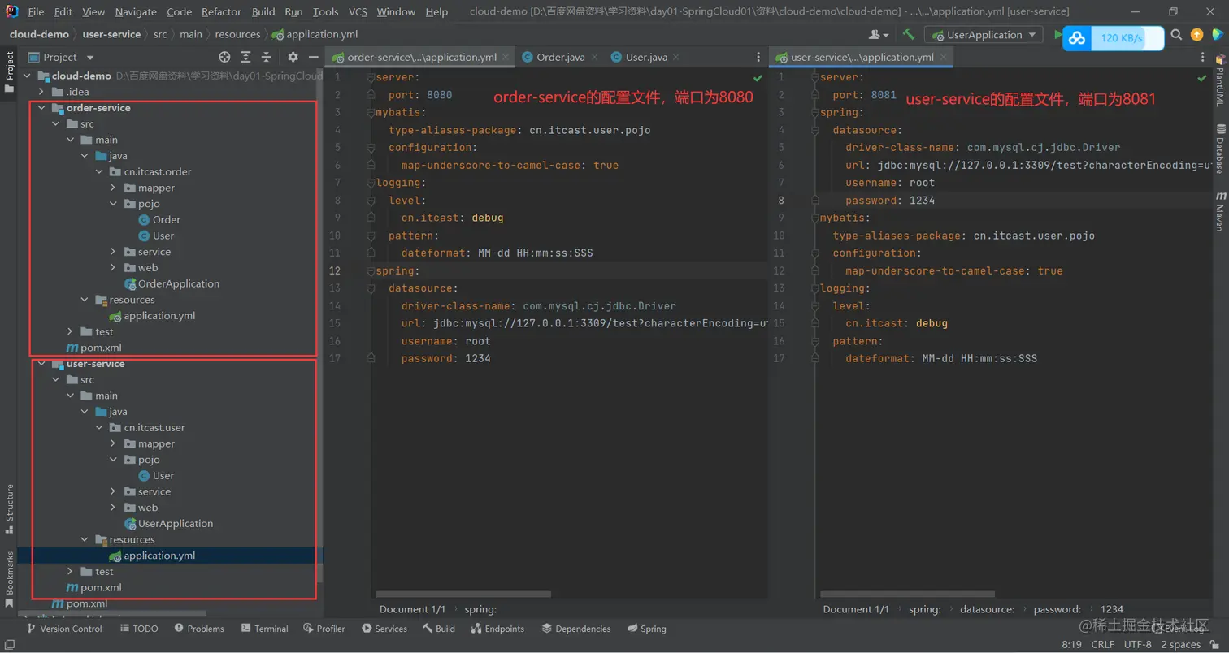The width and height of the screenshot is (1229, 653).
Task: Open the user account icon menu
Action: tap(878, 35)
